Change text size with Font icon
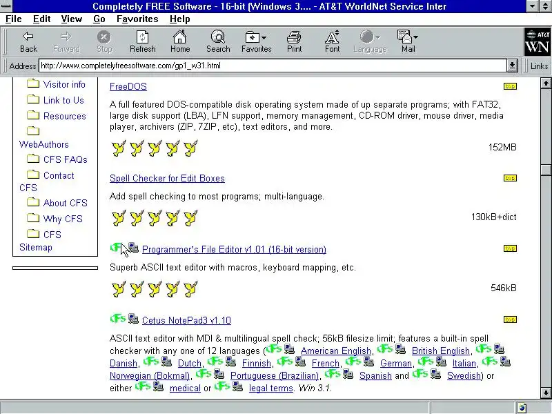This screenshot has width=552, height=414. [x=332, y=41]
